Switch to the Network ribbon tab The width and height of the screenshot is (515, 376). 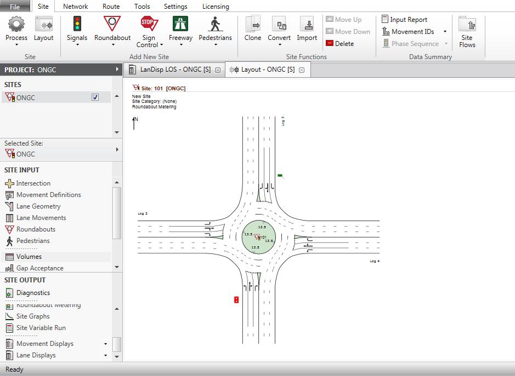[75, 7]
